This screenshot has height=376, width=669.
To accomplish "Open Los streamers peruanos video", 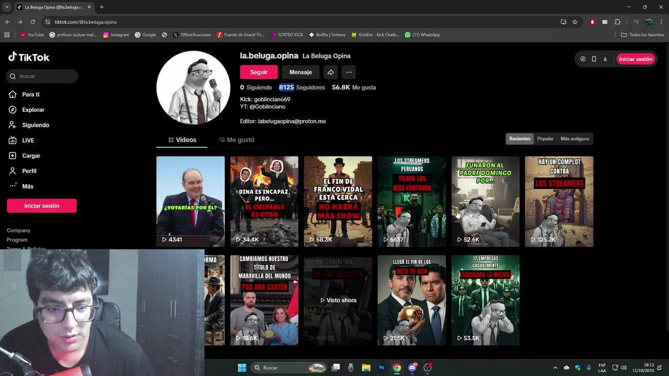I will (412, 202).
